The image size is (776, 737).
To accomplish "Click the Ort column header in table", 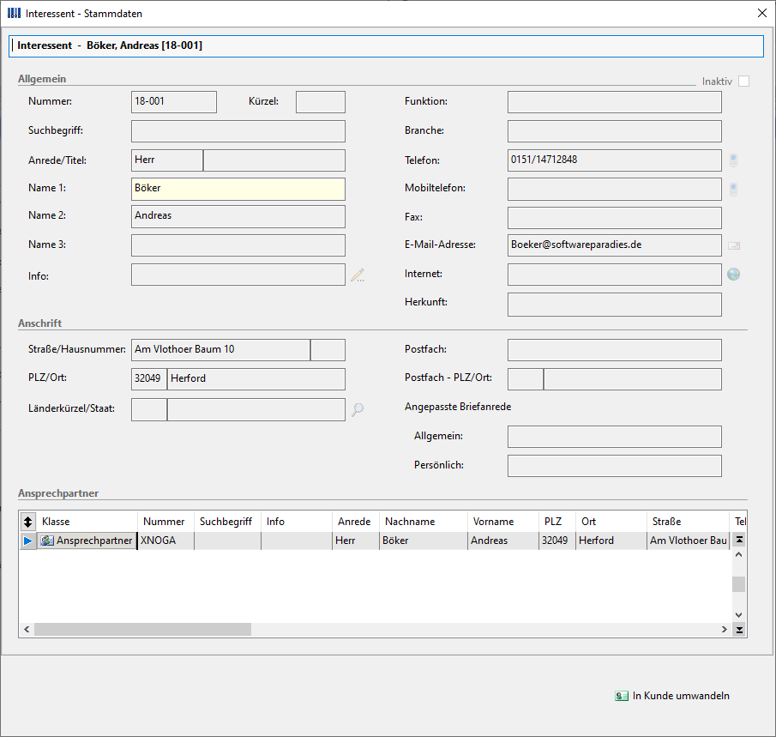I will pyautogui.click(x=611, y=522).
